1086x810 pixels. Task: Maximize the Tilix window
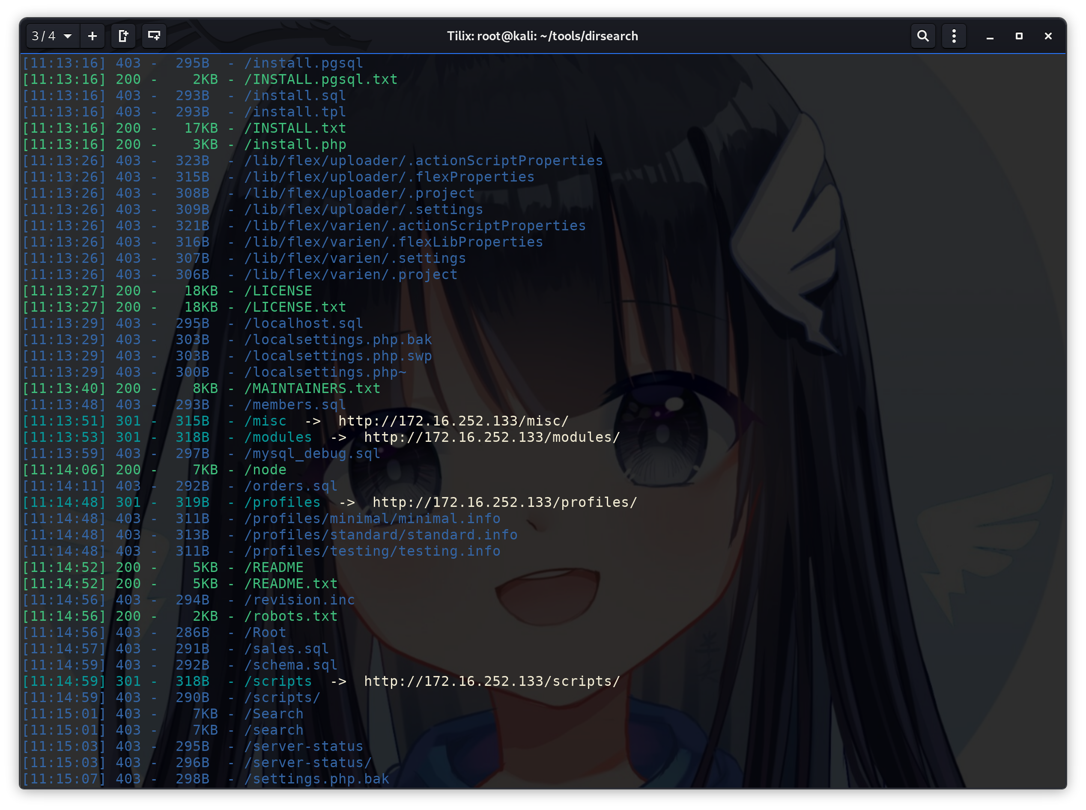(x=1019, y=36)
